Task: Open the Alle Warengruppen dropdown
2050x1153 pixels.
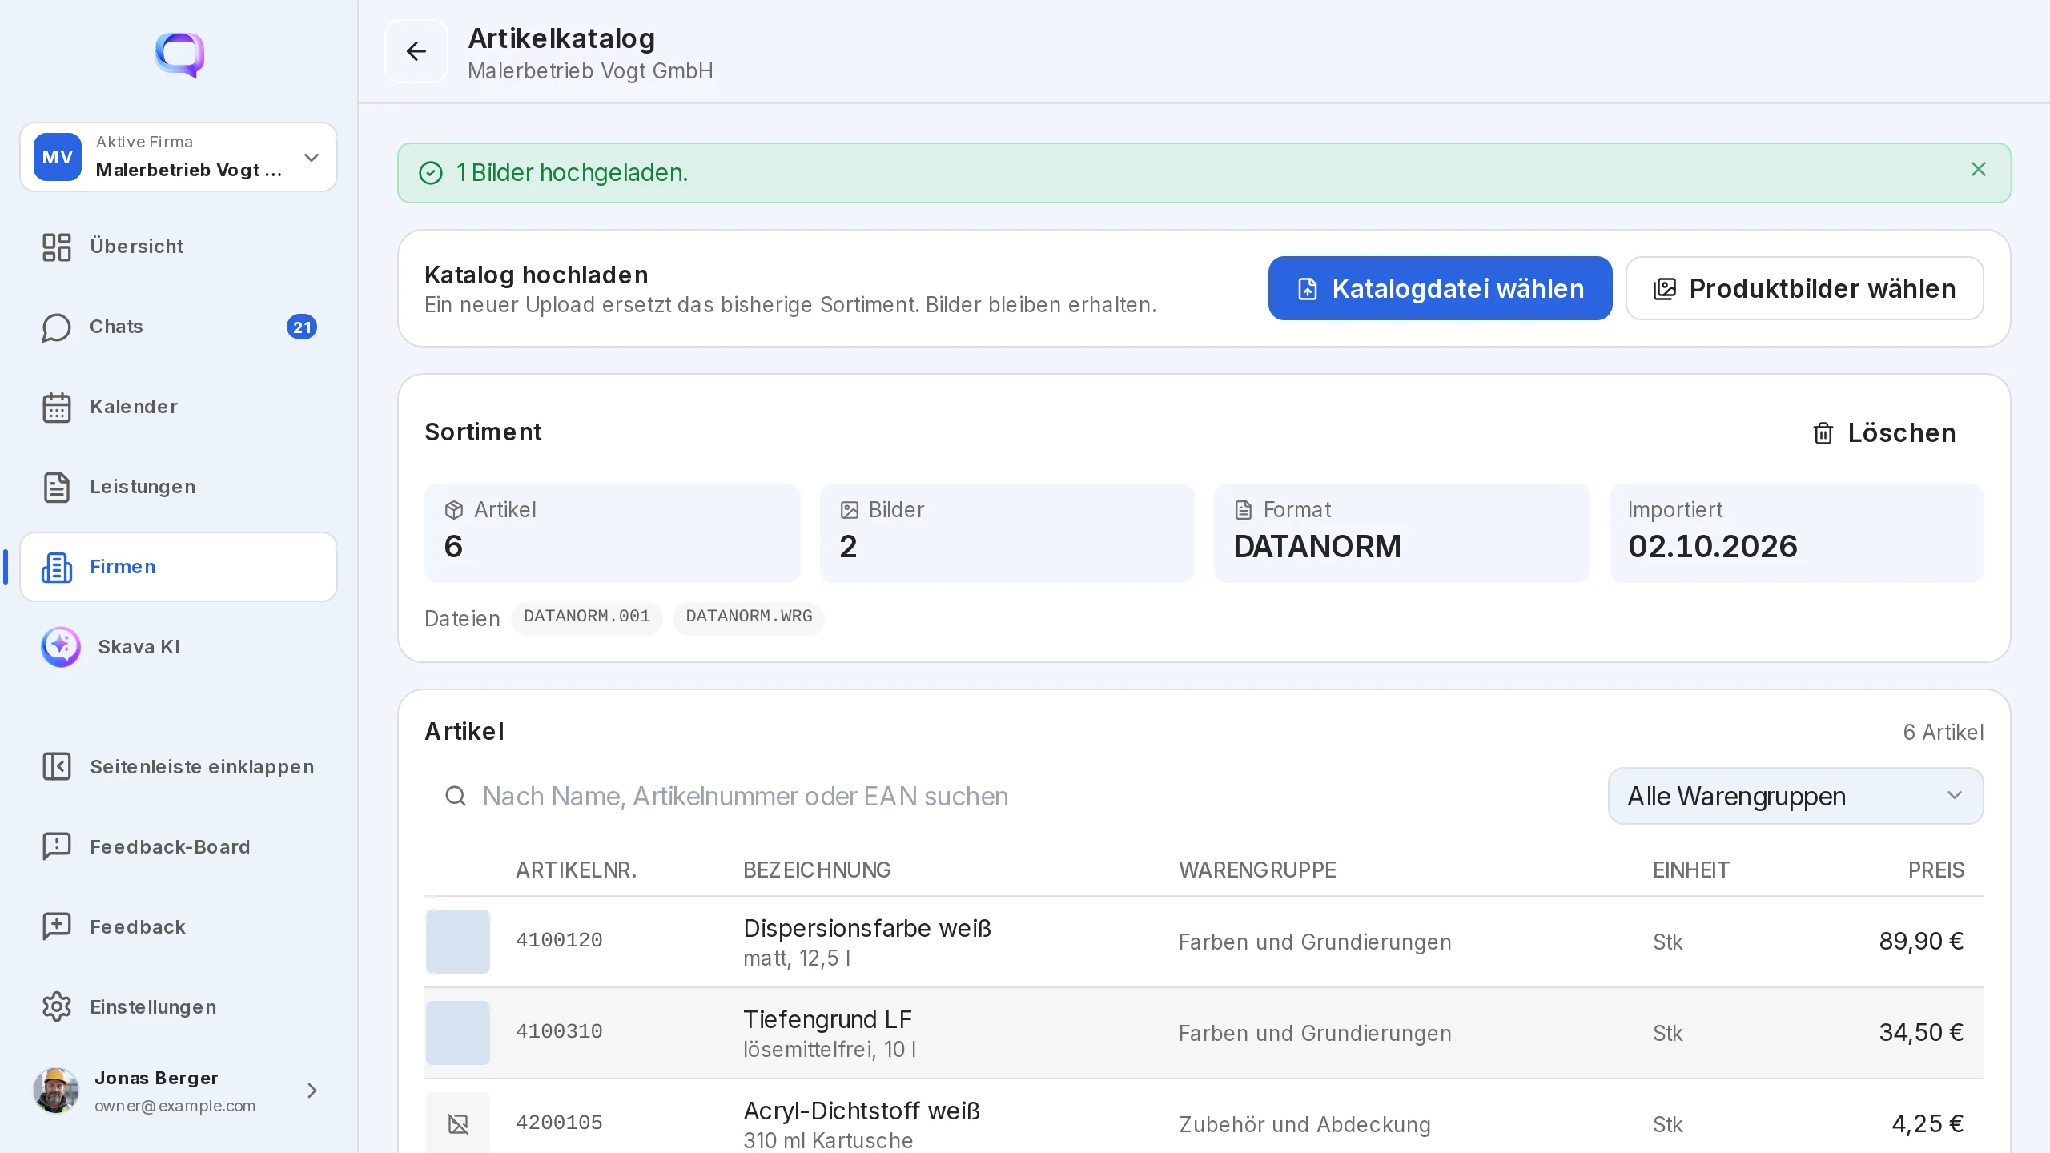Action: tap(1795, 796)
